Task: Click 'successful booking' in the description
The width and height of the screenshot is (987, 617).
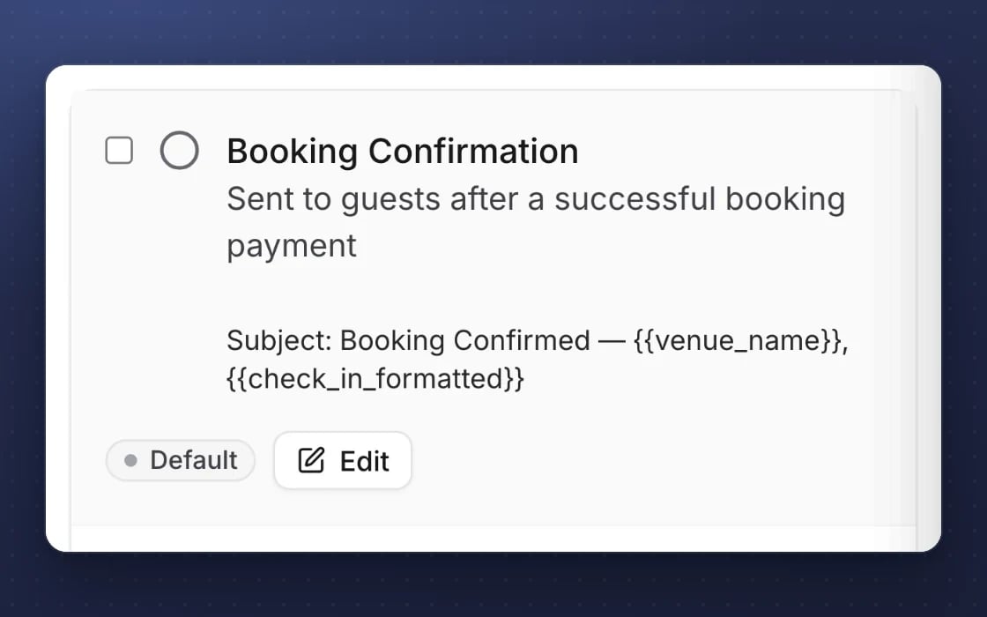Action: [700, 200]
